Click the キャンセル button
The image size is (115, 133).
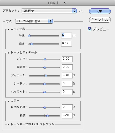coord(100,20)
